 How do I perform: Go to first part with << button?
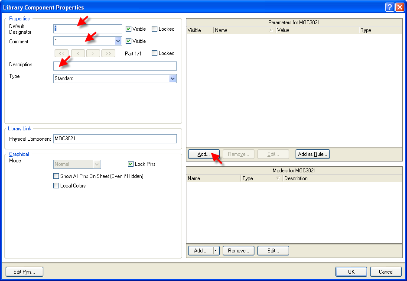pyautogui.click(x=61, y=53)
